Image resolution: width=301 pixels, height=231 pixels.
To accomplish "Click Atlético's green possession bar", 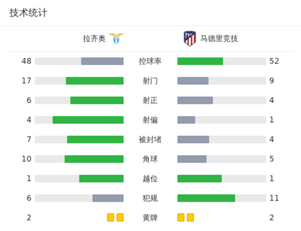I will tap(200, 61).
